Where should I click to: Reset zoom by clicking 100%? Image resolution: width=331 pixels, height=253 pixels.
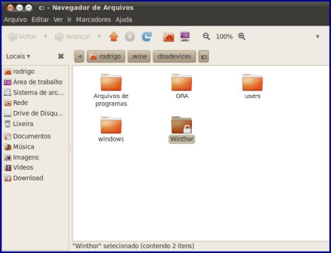224,37
